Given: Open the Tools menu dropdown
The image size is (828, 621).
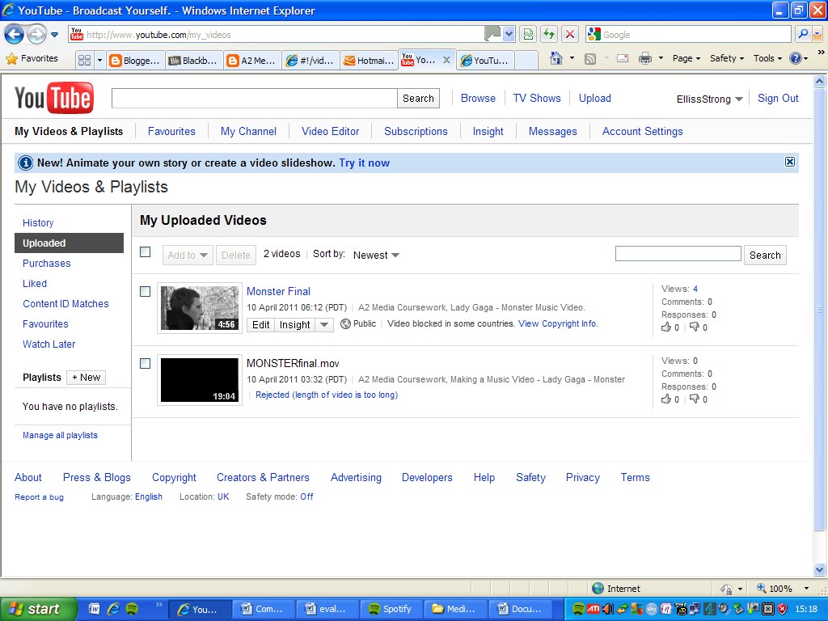Looking at the screenshot, I should click(x=767, y=58).
